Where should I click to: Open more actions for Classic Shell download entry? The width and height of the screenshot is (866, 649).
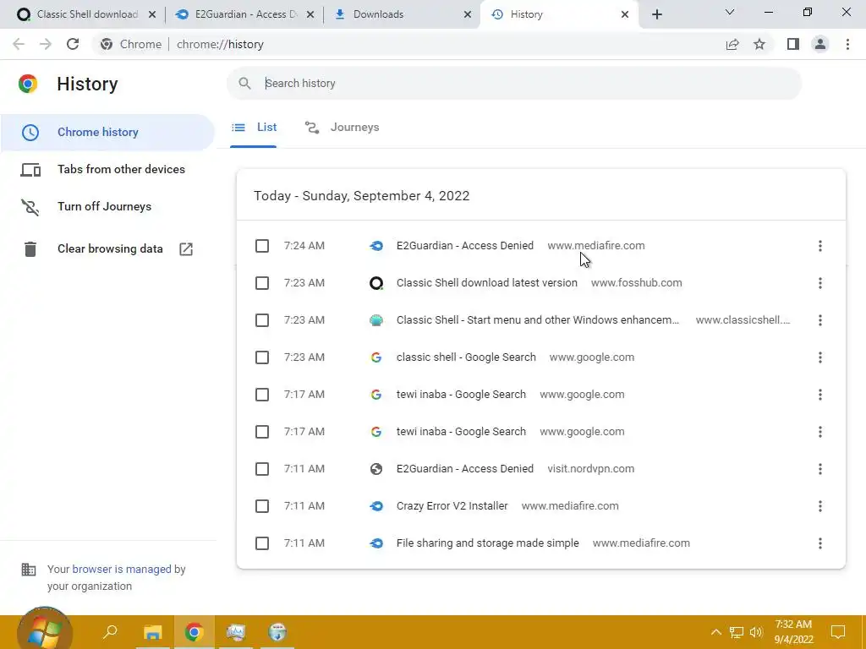click(x=820, y=283)
